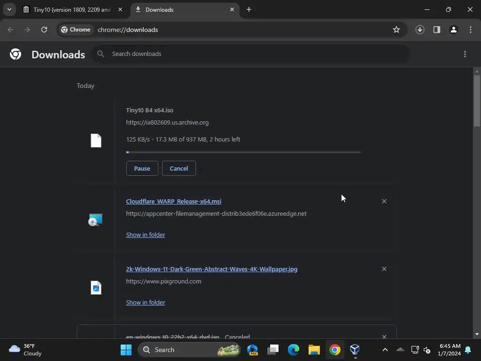Show Cloudflare WARP installer in folder
Image resolution: width=481 pixels, height=361 pixels.
coord(146,235)
